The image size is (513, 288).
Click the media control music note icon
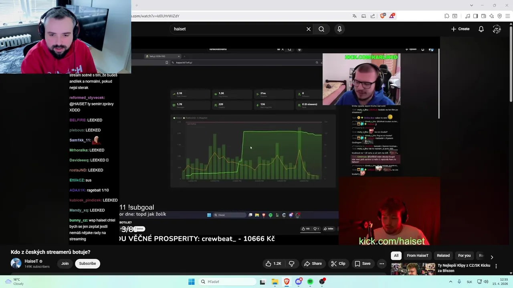467,16
